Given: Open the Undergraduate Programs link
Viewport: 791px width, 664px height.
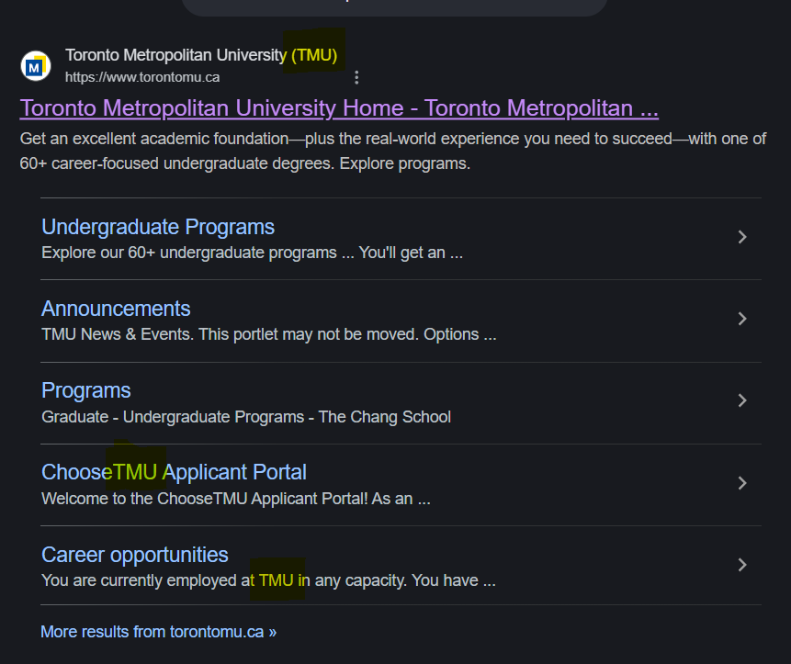Looking at the screenshot, I should [x=158, y=227].
